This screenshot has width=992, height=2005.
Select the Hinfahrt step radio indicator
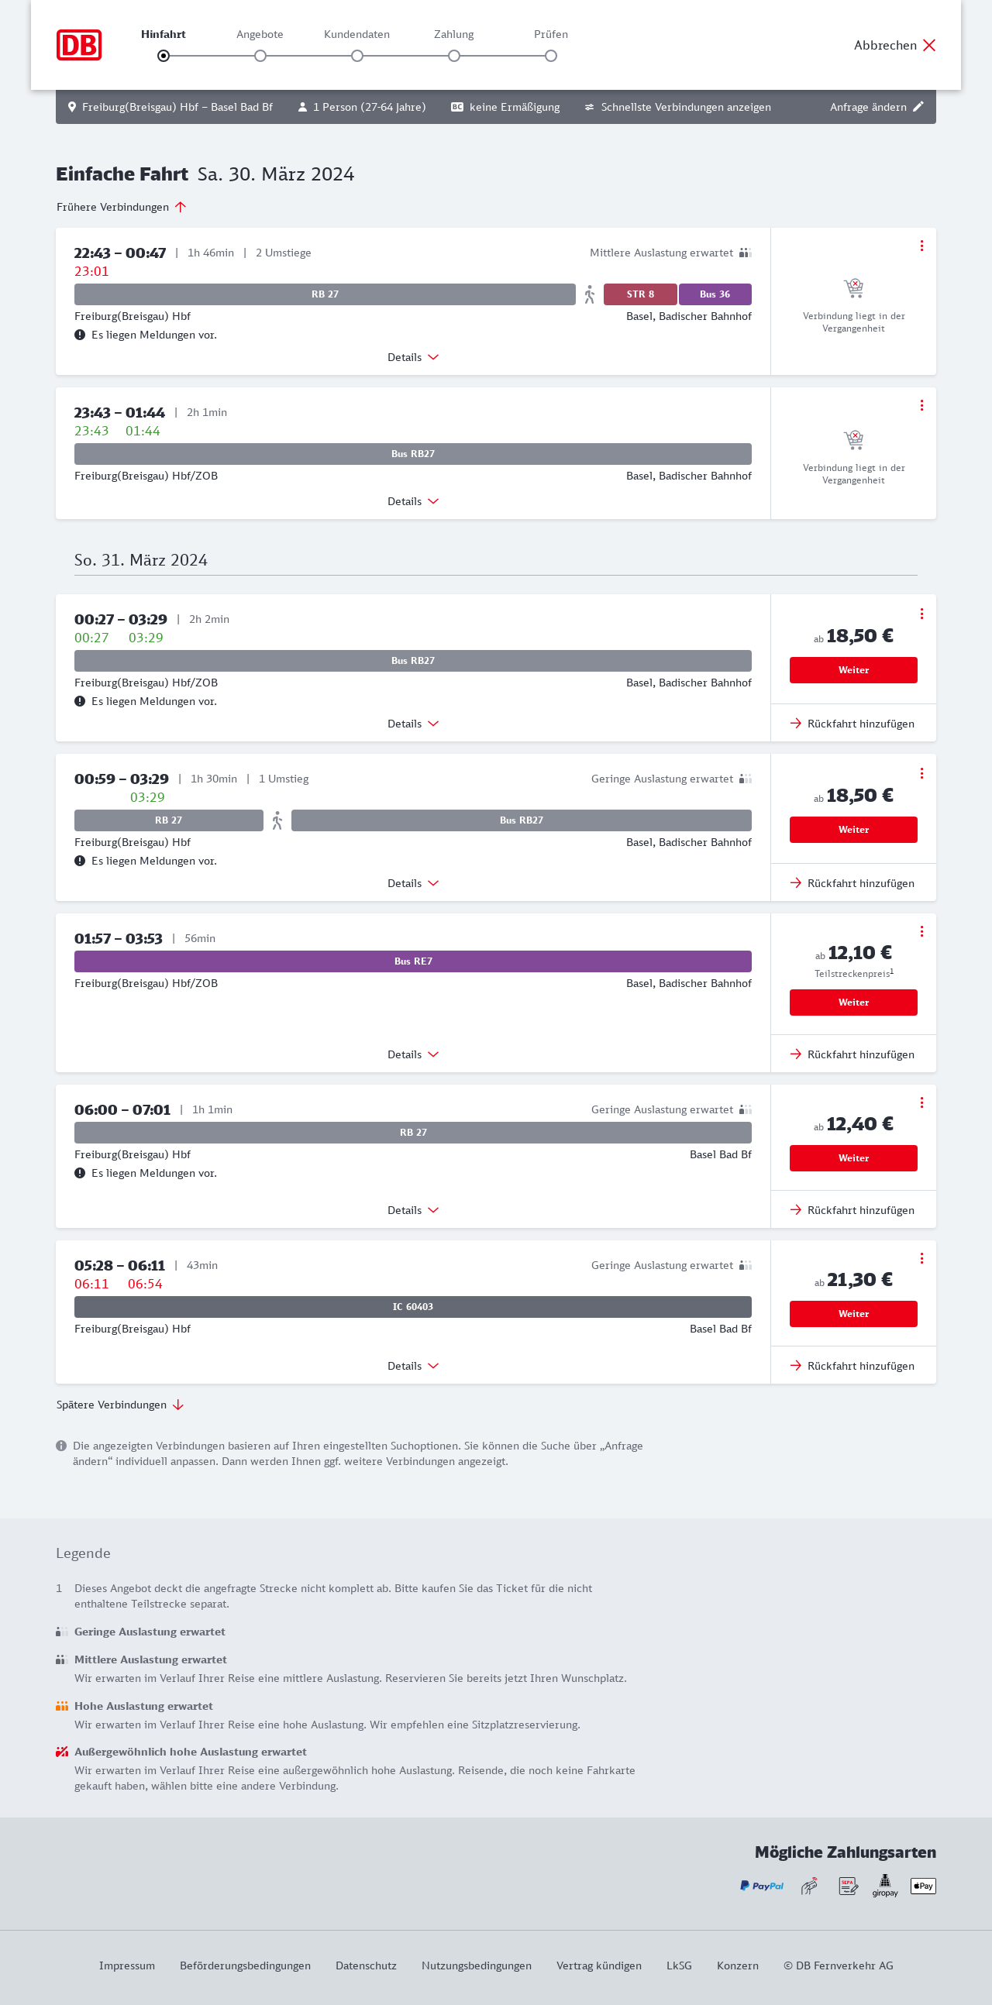coord(164,56)
